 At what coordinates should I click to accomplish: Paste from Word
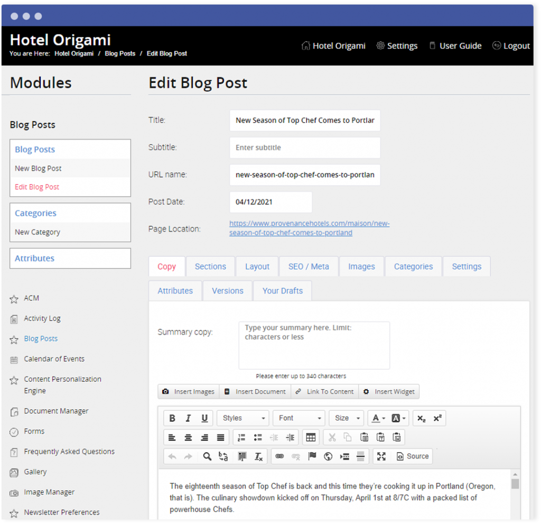tap(397, 438)
